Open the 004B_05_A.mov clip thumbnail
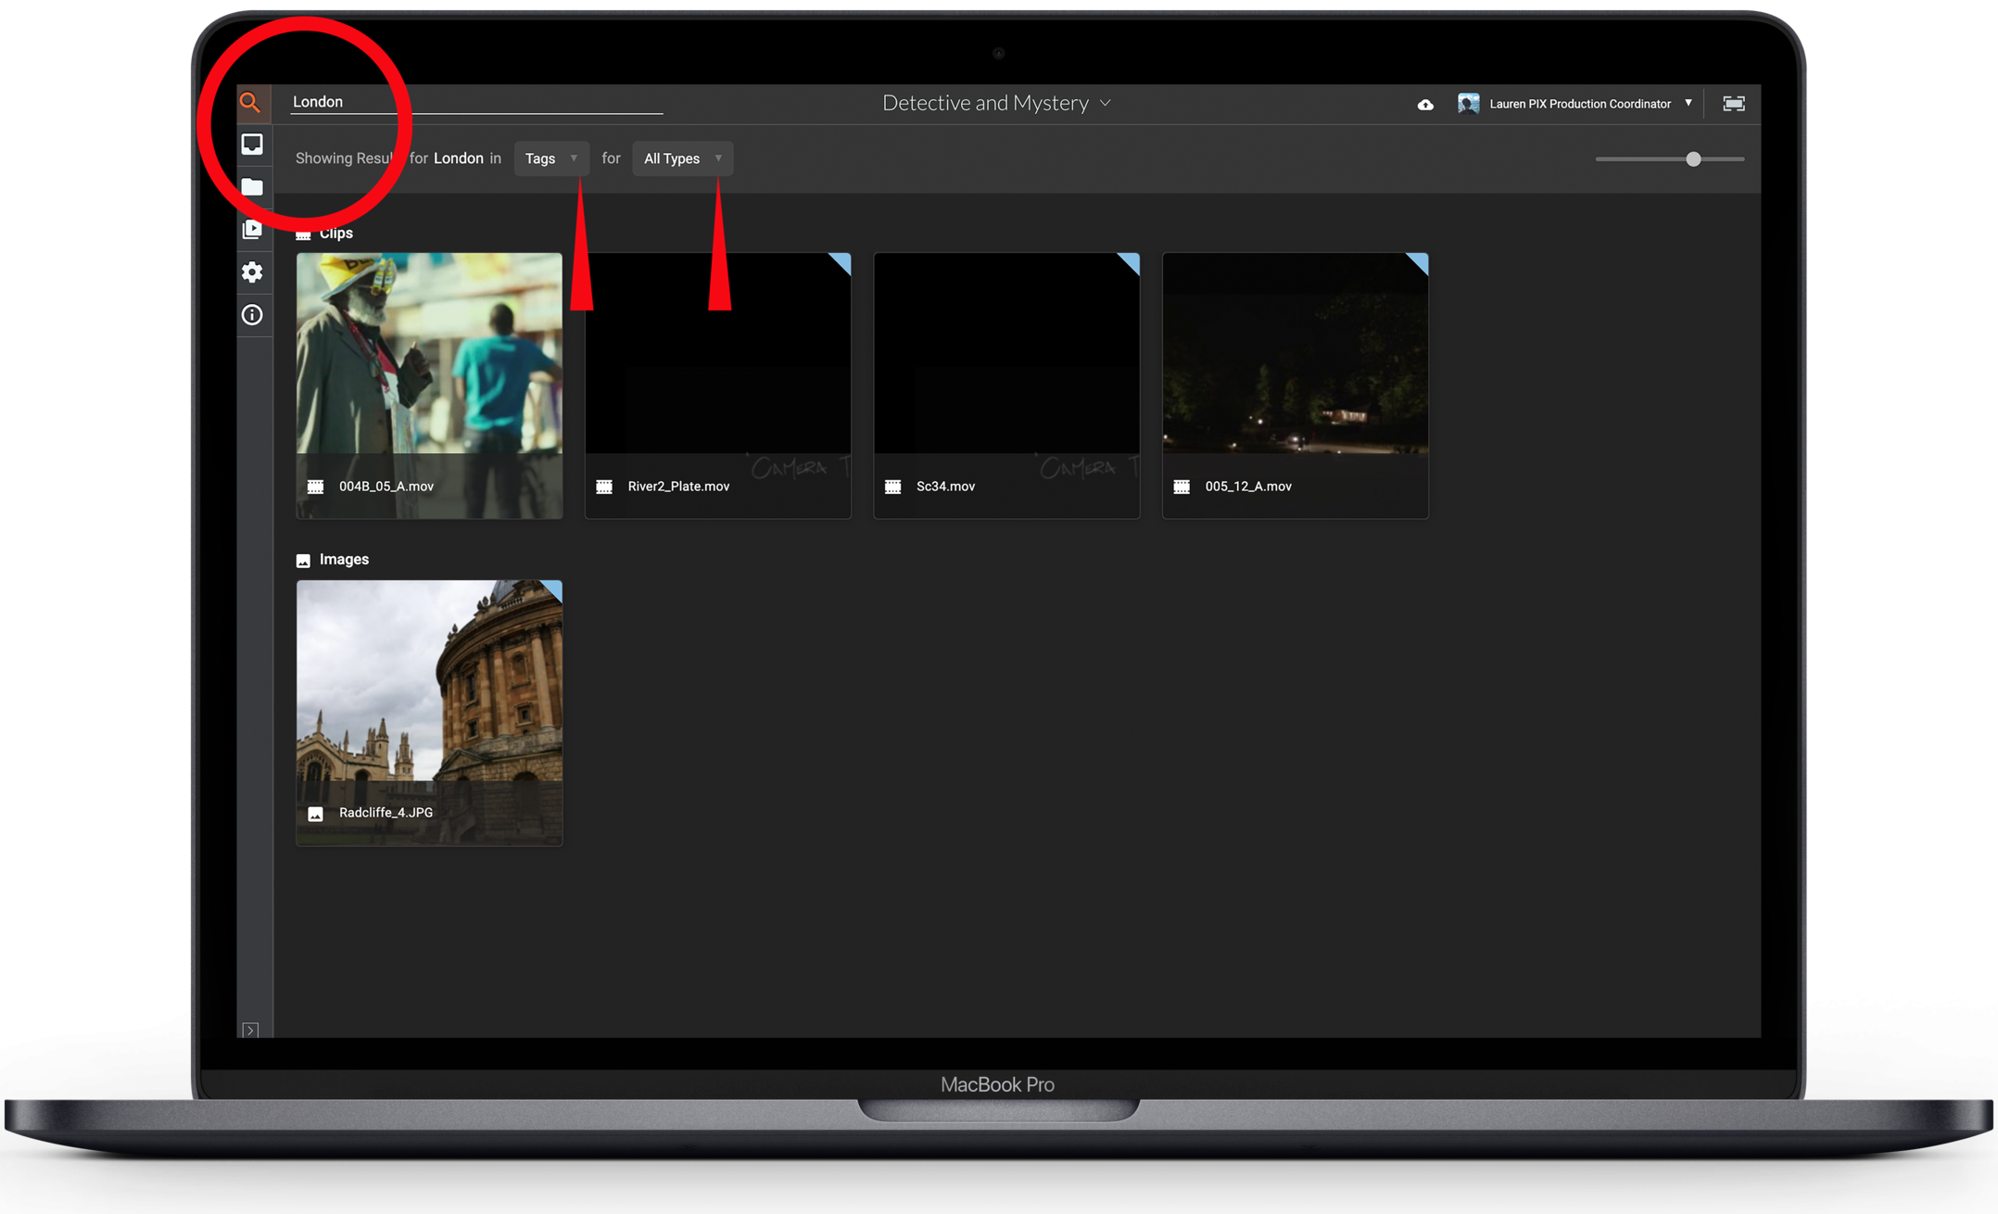 (x=429, y=385)
